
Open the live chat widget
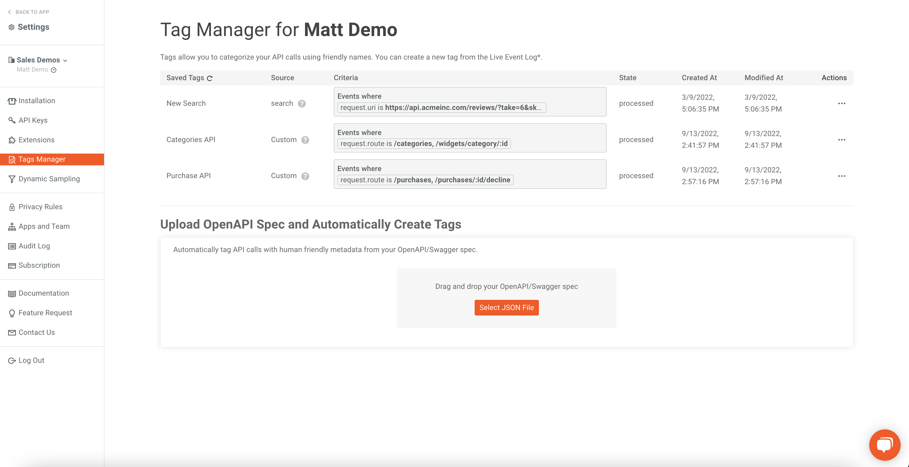point(884,445)
